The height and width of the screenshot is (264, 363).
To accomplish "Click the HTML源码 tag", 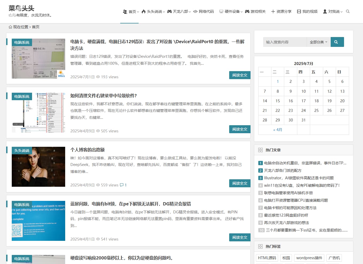I will [x=267, y=258].
